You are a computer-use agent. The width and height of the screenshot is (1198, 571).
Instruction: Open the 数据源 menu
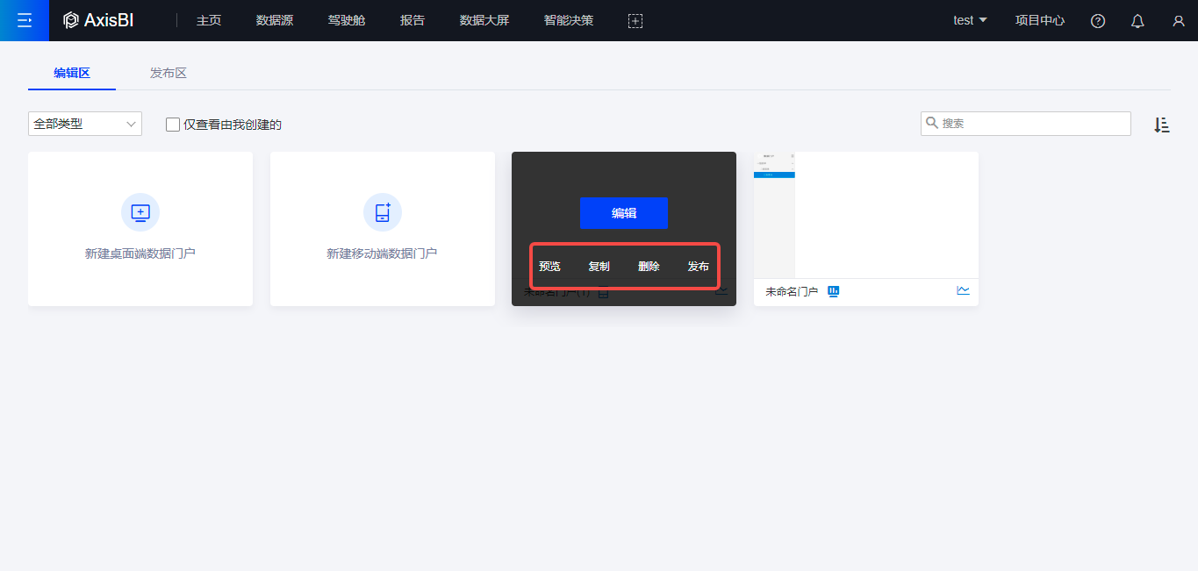click(275, 20)
